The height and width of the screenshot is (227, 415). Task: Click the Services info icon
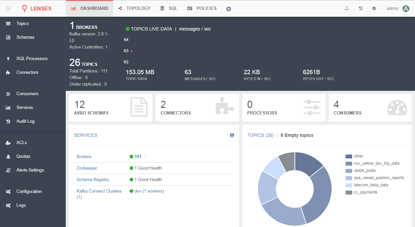(x=232, y=135)
